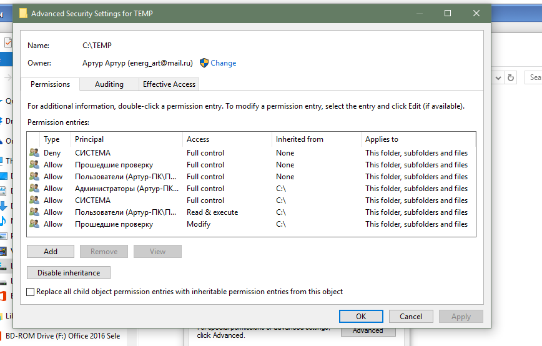
Task: Select BD-ROM Drive (F:) in the navigation pane
Action: point(62,336)
